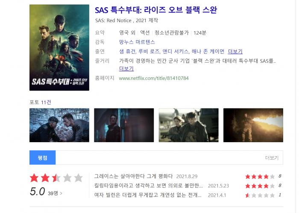Screen dimensions: 299x213
Task: Expand plot summary with 더보기 link
Action: 126,68
